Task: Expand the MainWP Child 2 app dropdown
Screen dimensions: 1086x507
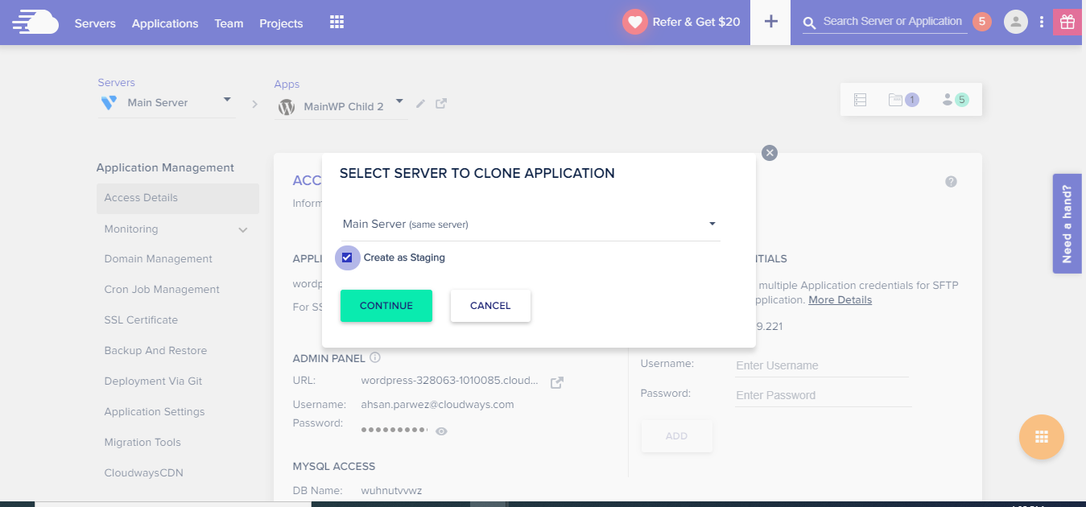Action: (x=400, y=103)
